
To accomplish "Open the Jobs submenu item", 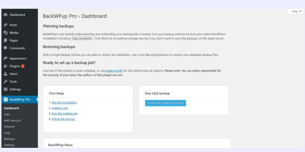I will pos(7,114).
